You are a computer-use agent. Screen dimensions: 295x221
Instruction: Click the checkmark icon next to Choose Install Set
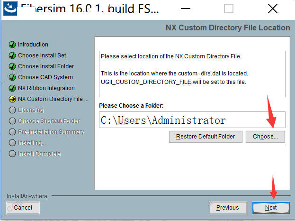(x=12, y=55)
